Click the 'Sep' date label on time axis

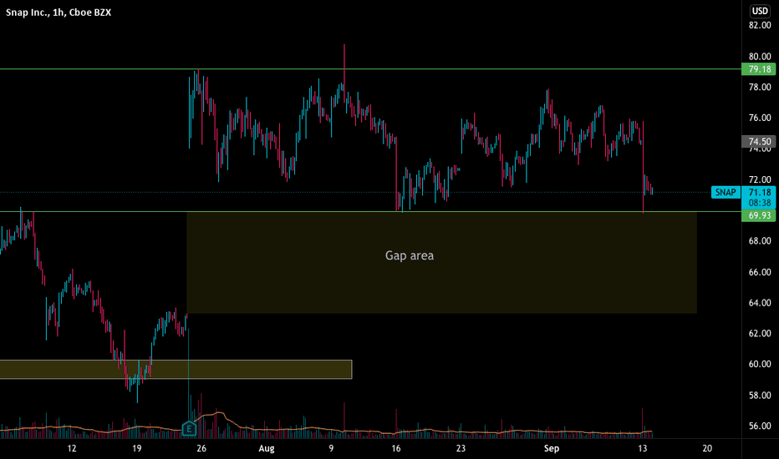552,449
